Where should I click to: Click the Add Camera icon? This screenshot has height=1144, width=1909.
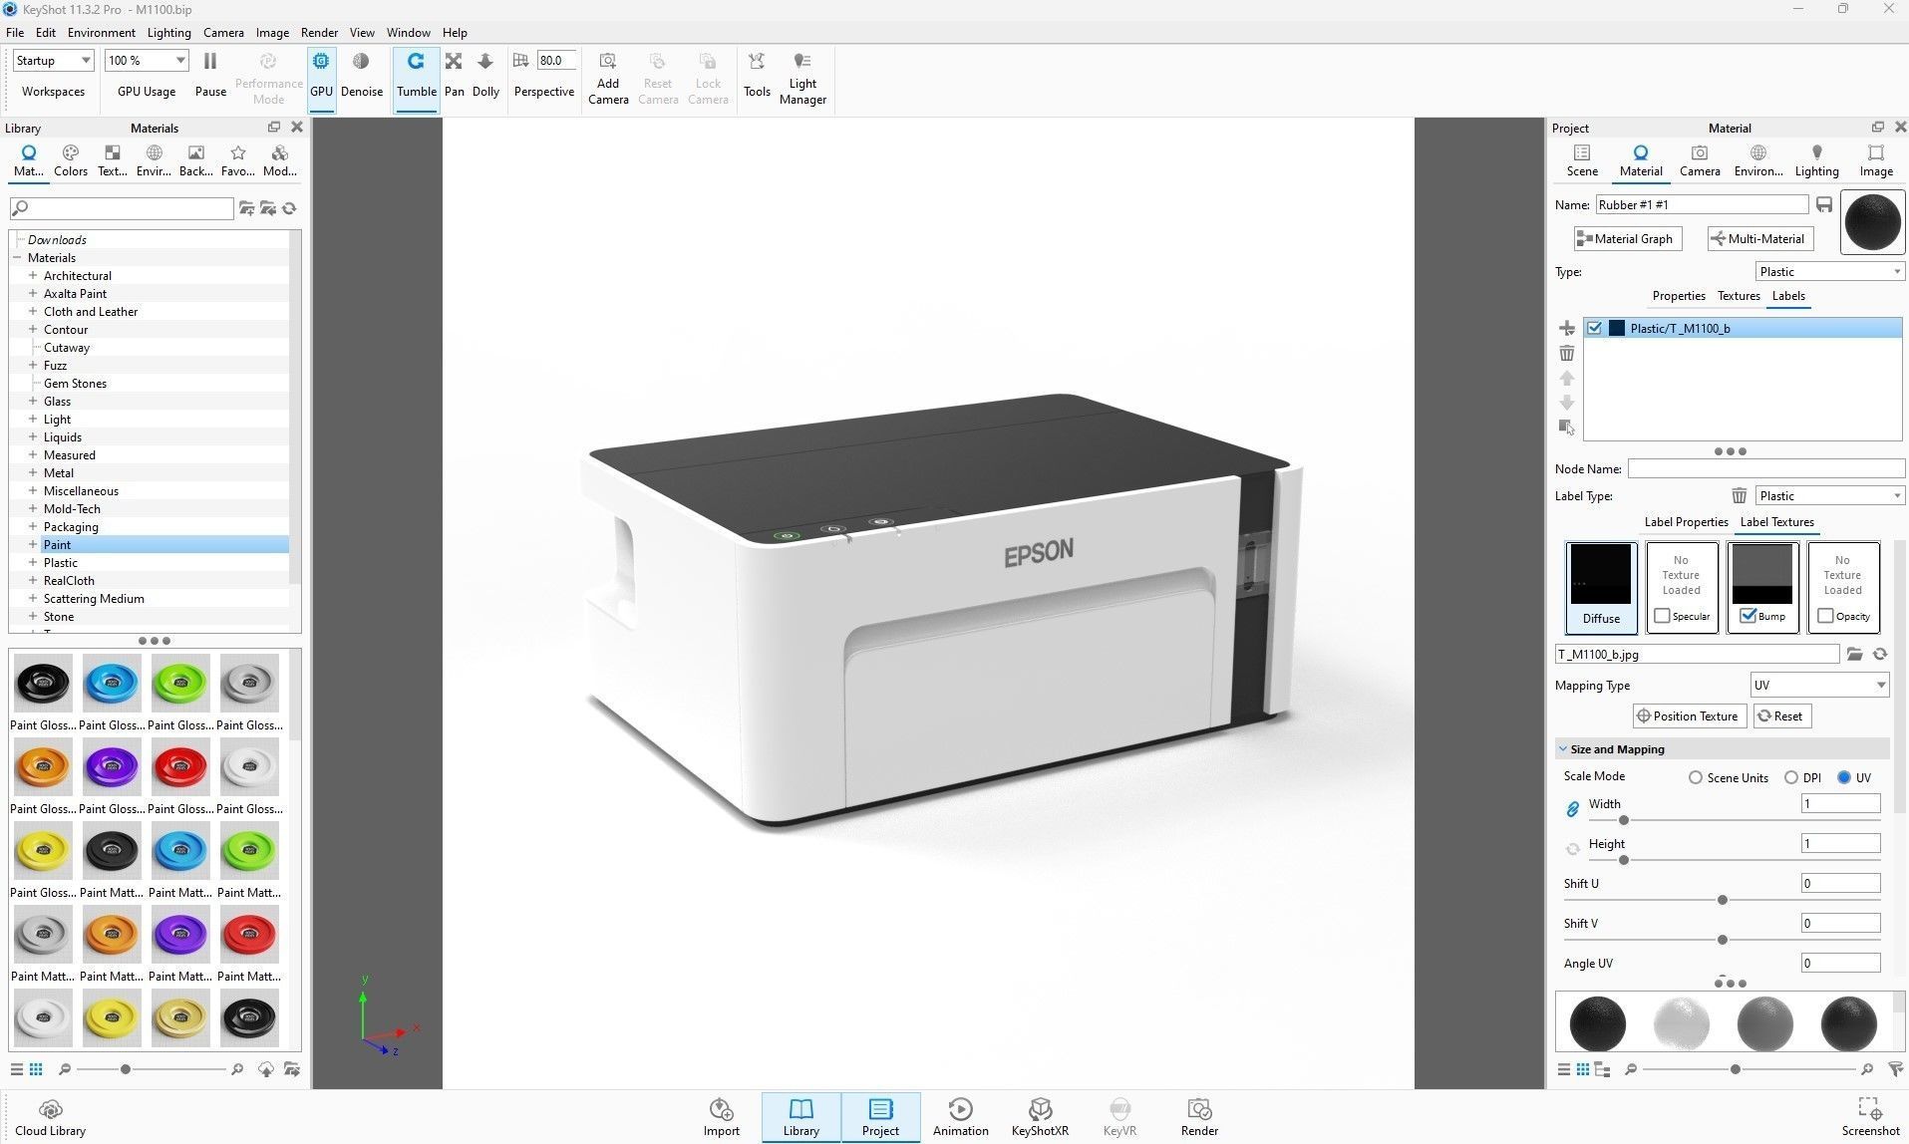607,78
